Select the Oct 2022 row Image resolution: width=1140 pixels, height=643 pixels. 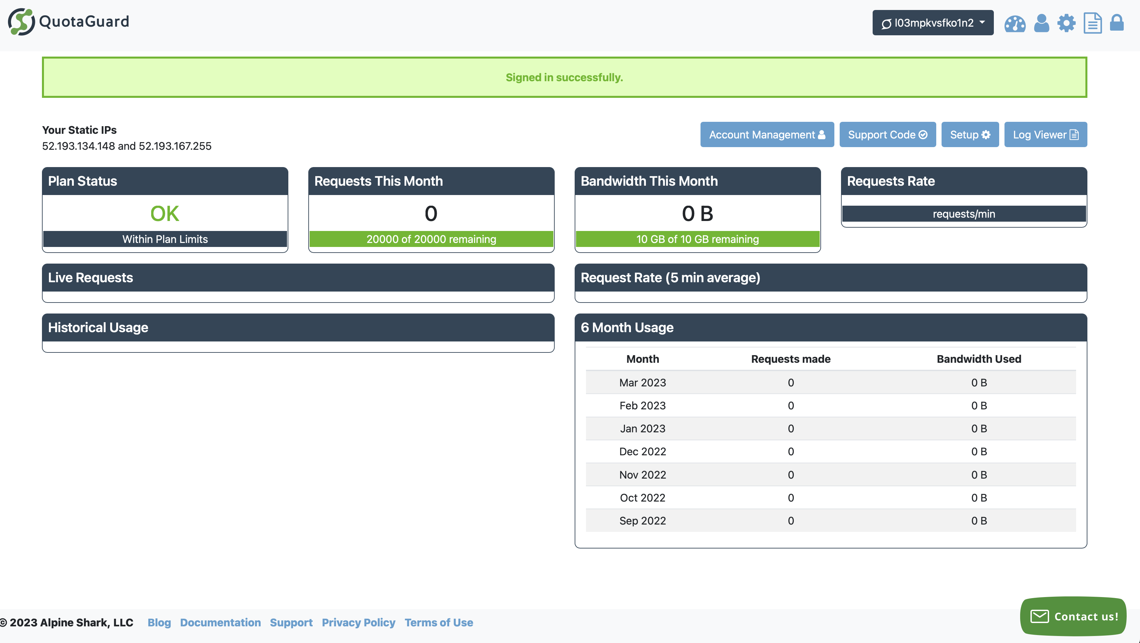coord(831,498)
